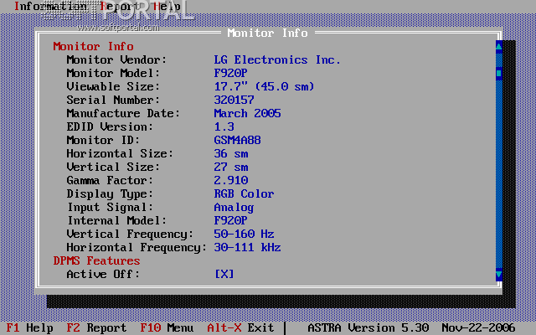This screenshot has width=536, height=335.
Task: Click the Active Off label
Action: tap(103, 274)
